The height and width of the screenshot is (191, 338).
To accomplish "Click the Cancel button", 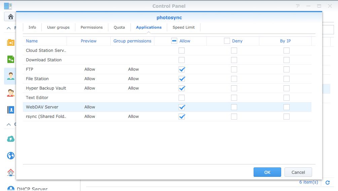I will tap(298, 172).
